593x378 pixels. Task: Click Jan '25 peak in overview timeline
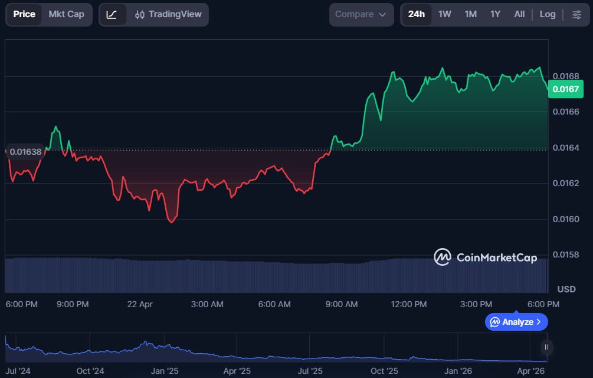click(144, 343)
